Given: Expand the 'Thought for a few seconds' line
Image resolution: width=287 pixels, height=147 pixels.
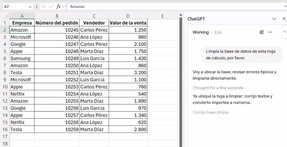Looking at the screenshot, I should [218, 88].
